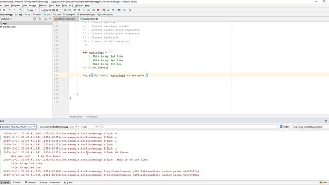The image size is (329, 185).
Task: Click the MainActivity breadcrumb in navigation bar
Action: [x=105, y=15]
